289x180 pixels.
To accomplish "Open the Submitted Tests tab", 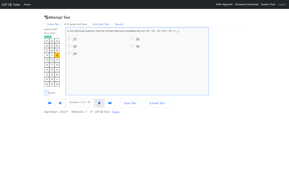I will click(x=101, y=24).
